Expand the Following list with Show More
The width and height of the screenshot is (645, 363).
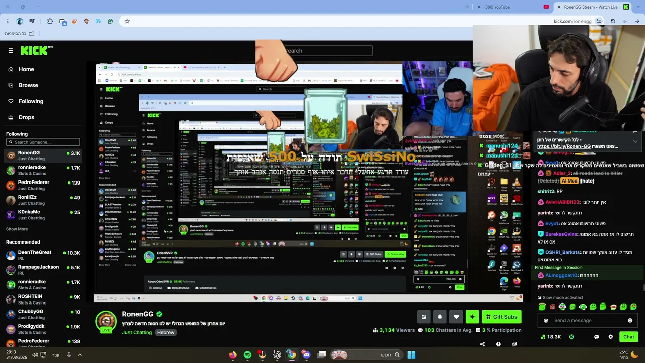tap(17, 229)
